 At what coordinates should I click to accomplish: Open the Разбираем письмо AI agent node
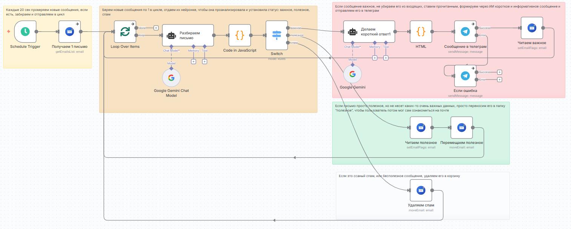click(x=188, y=35)
